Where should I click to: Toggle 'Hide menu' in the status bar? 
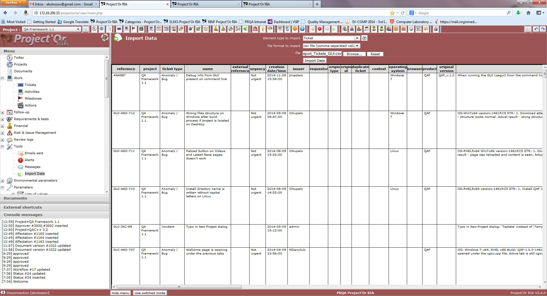pyautogui.click(x=120, y=293)
